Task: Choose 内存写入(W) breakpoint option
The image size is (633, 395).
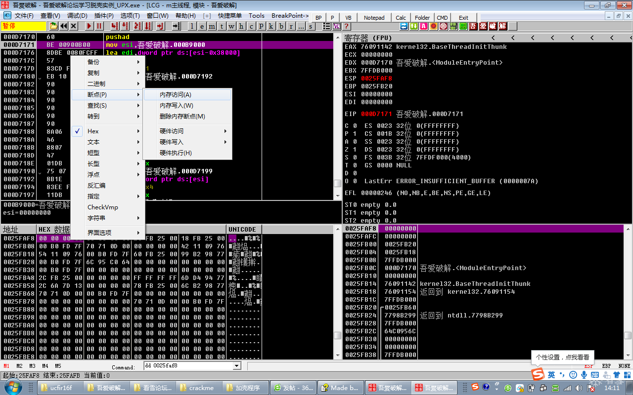Action: pyautogui.click(x=187, y=105)
